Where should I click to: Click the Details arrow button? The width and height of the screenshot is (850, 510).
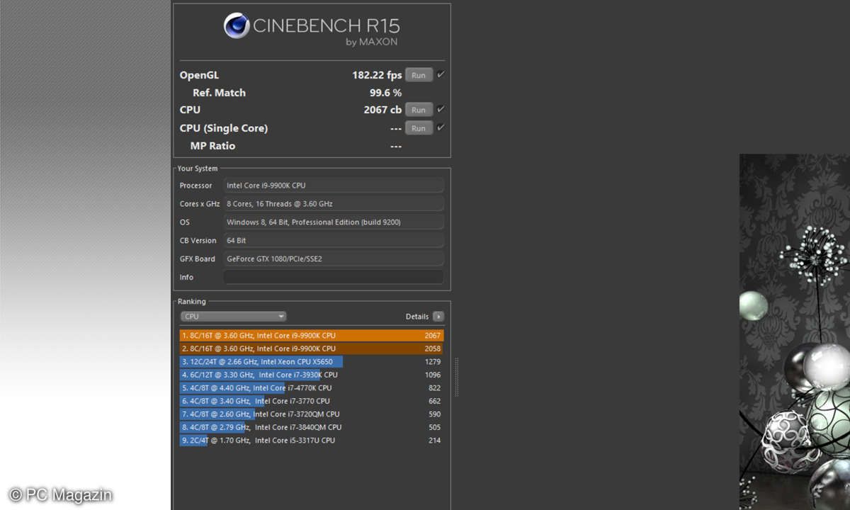(438, 317)
